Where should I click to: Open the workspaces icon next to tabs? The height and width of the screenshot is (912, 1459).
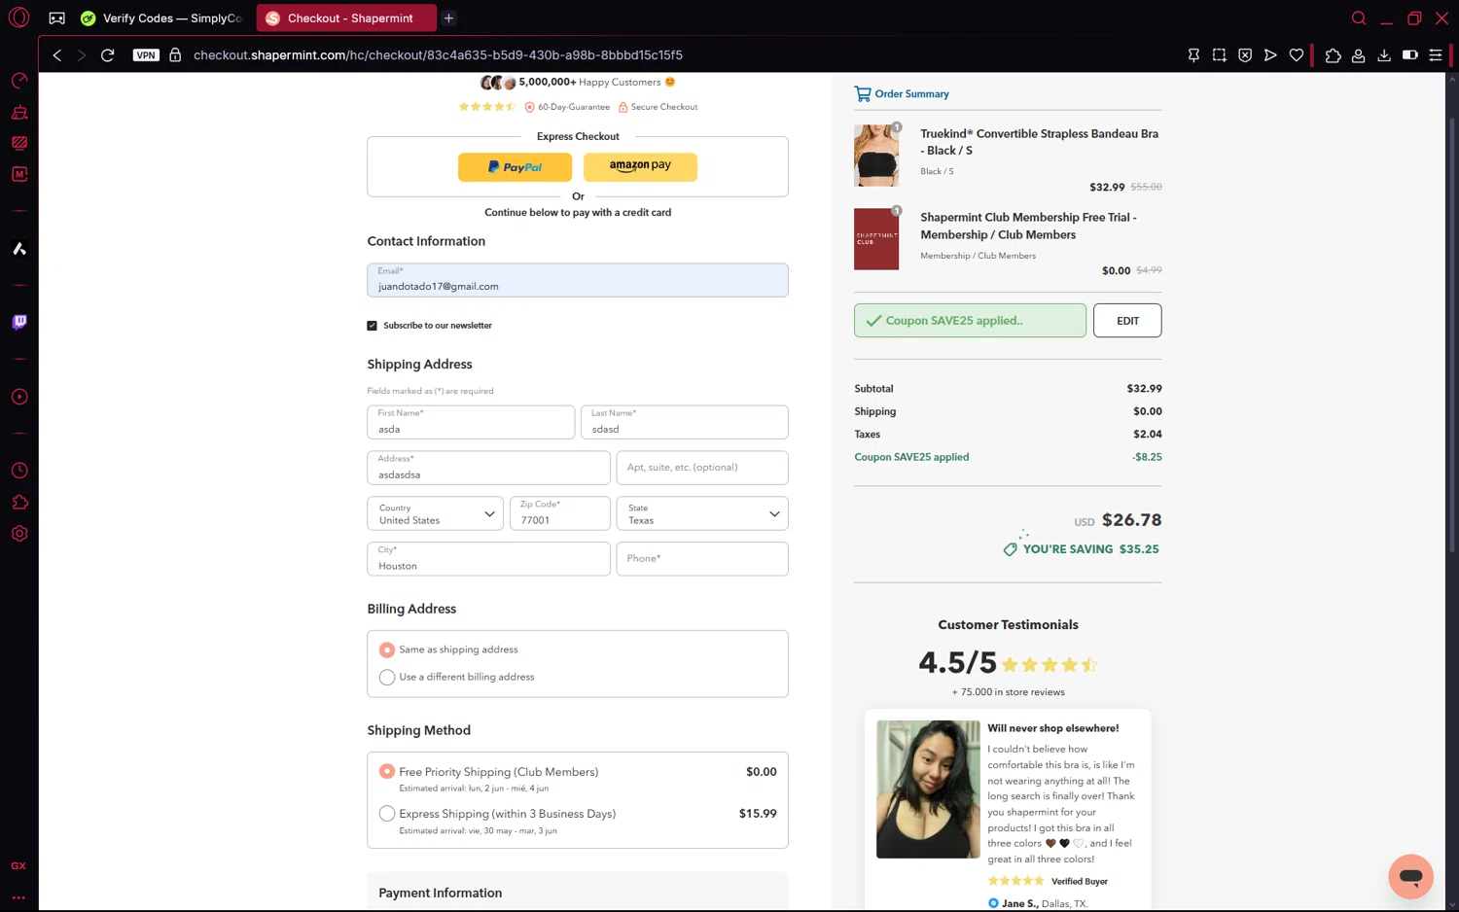57,18
